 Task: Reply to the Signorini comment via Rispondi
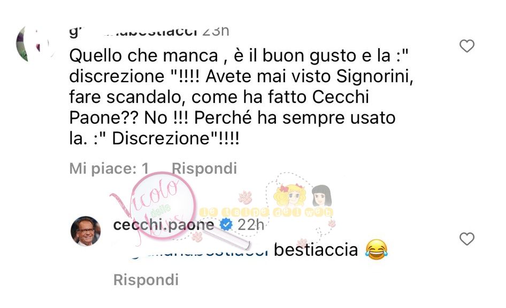pos(204,168)
